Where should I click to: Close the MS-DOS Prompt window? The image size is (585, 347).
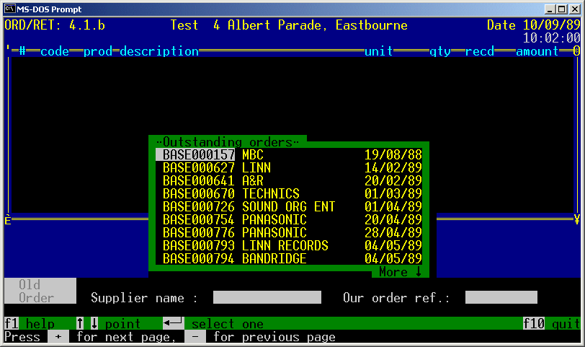tap(575, 9)
